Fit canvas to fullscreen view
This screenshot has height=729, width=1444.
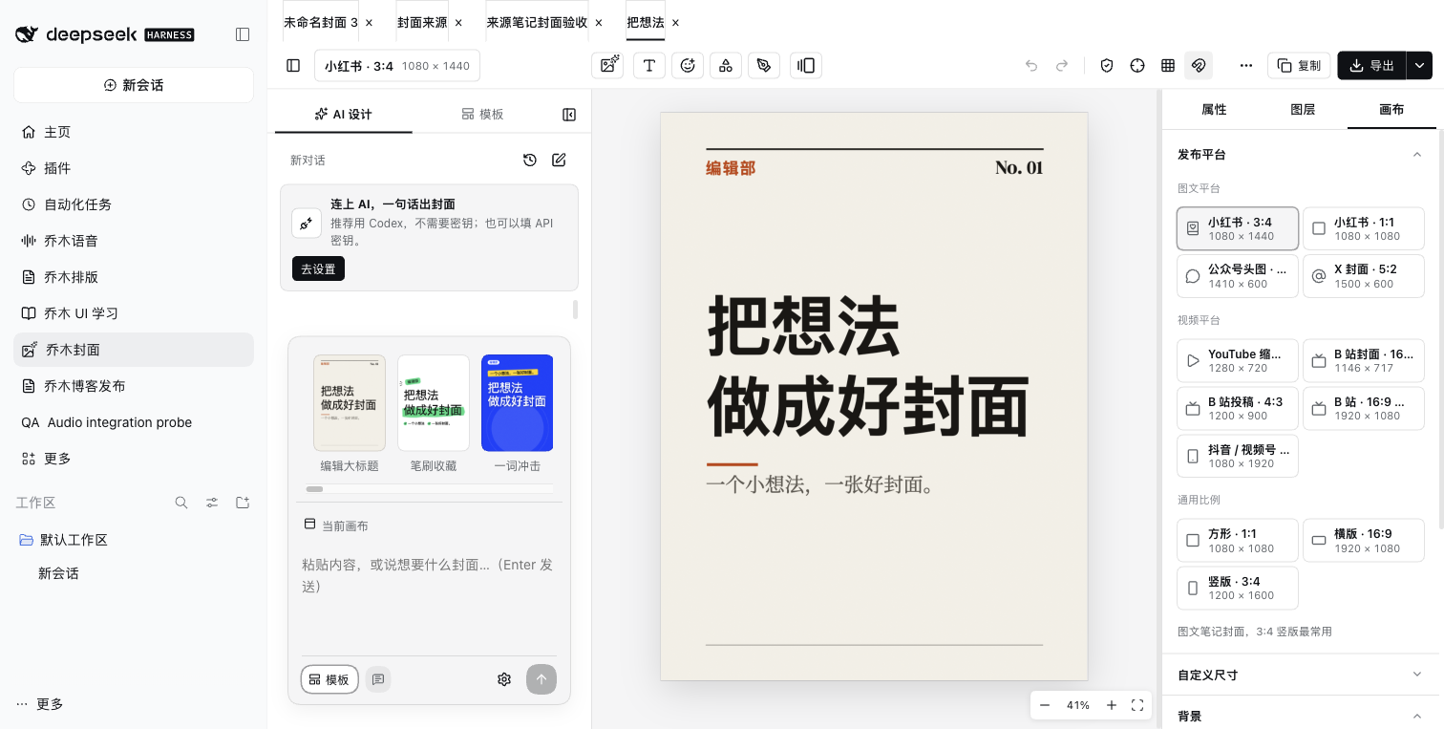pyautogui.click(x=1137, y=705)
